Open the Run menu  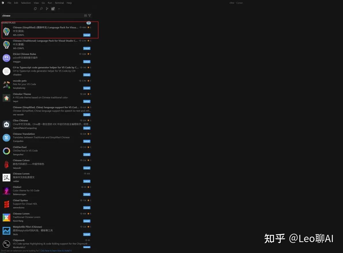tap(50, 3)
